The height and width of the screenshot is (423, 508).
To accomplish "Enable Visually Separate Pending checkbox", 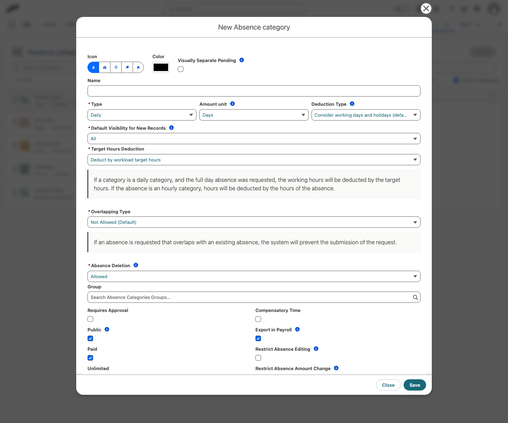I will click(x=181, y=69).
